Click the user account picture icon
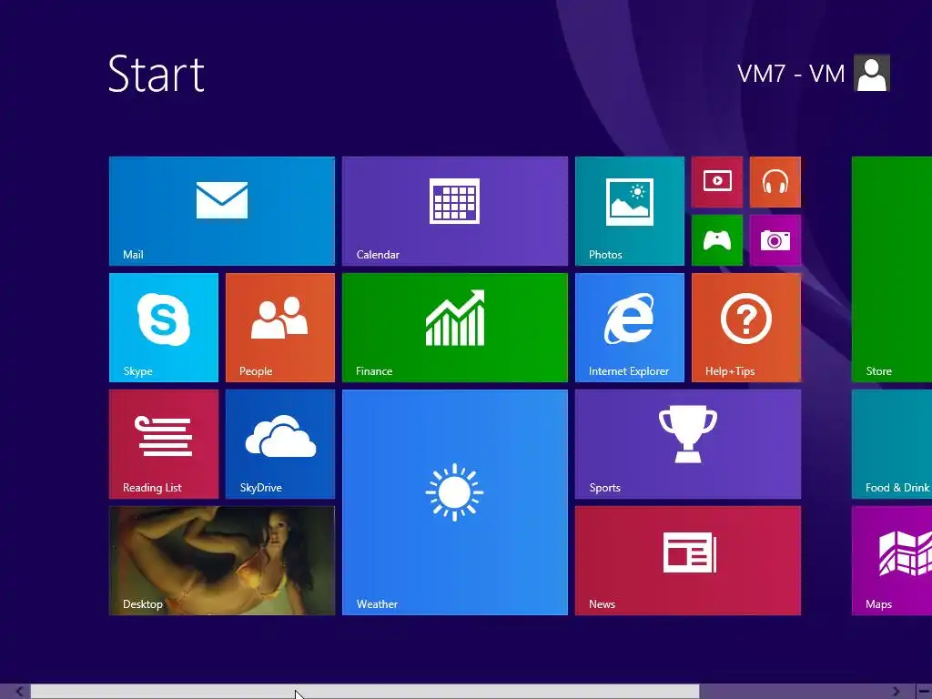932x699 pixels. (871, 73)
